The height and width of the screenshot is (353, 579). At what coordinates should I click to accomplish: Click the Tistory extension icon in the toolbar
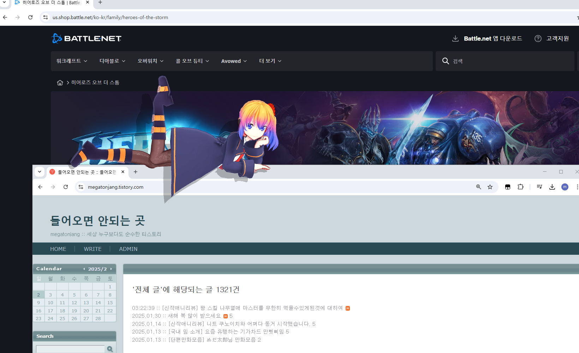coord(508,187)
